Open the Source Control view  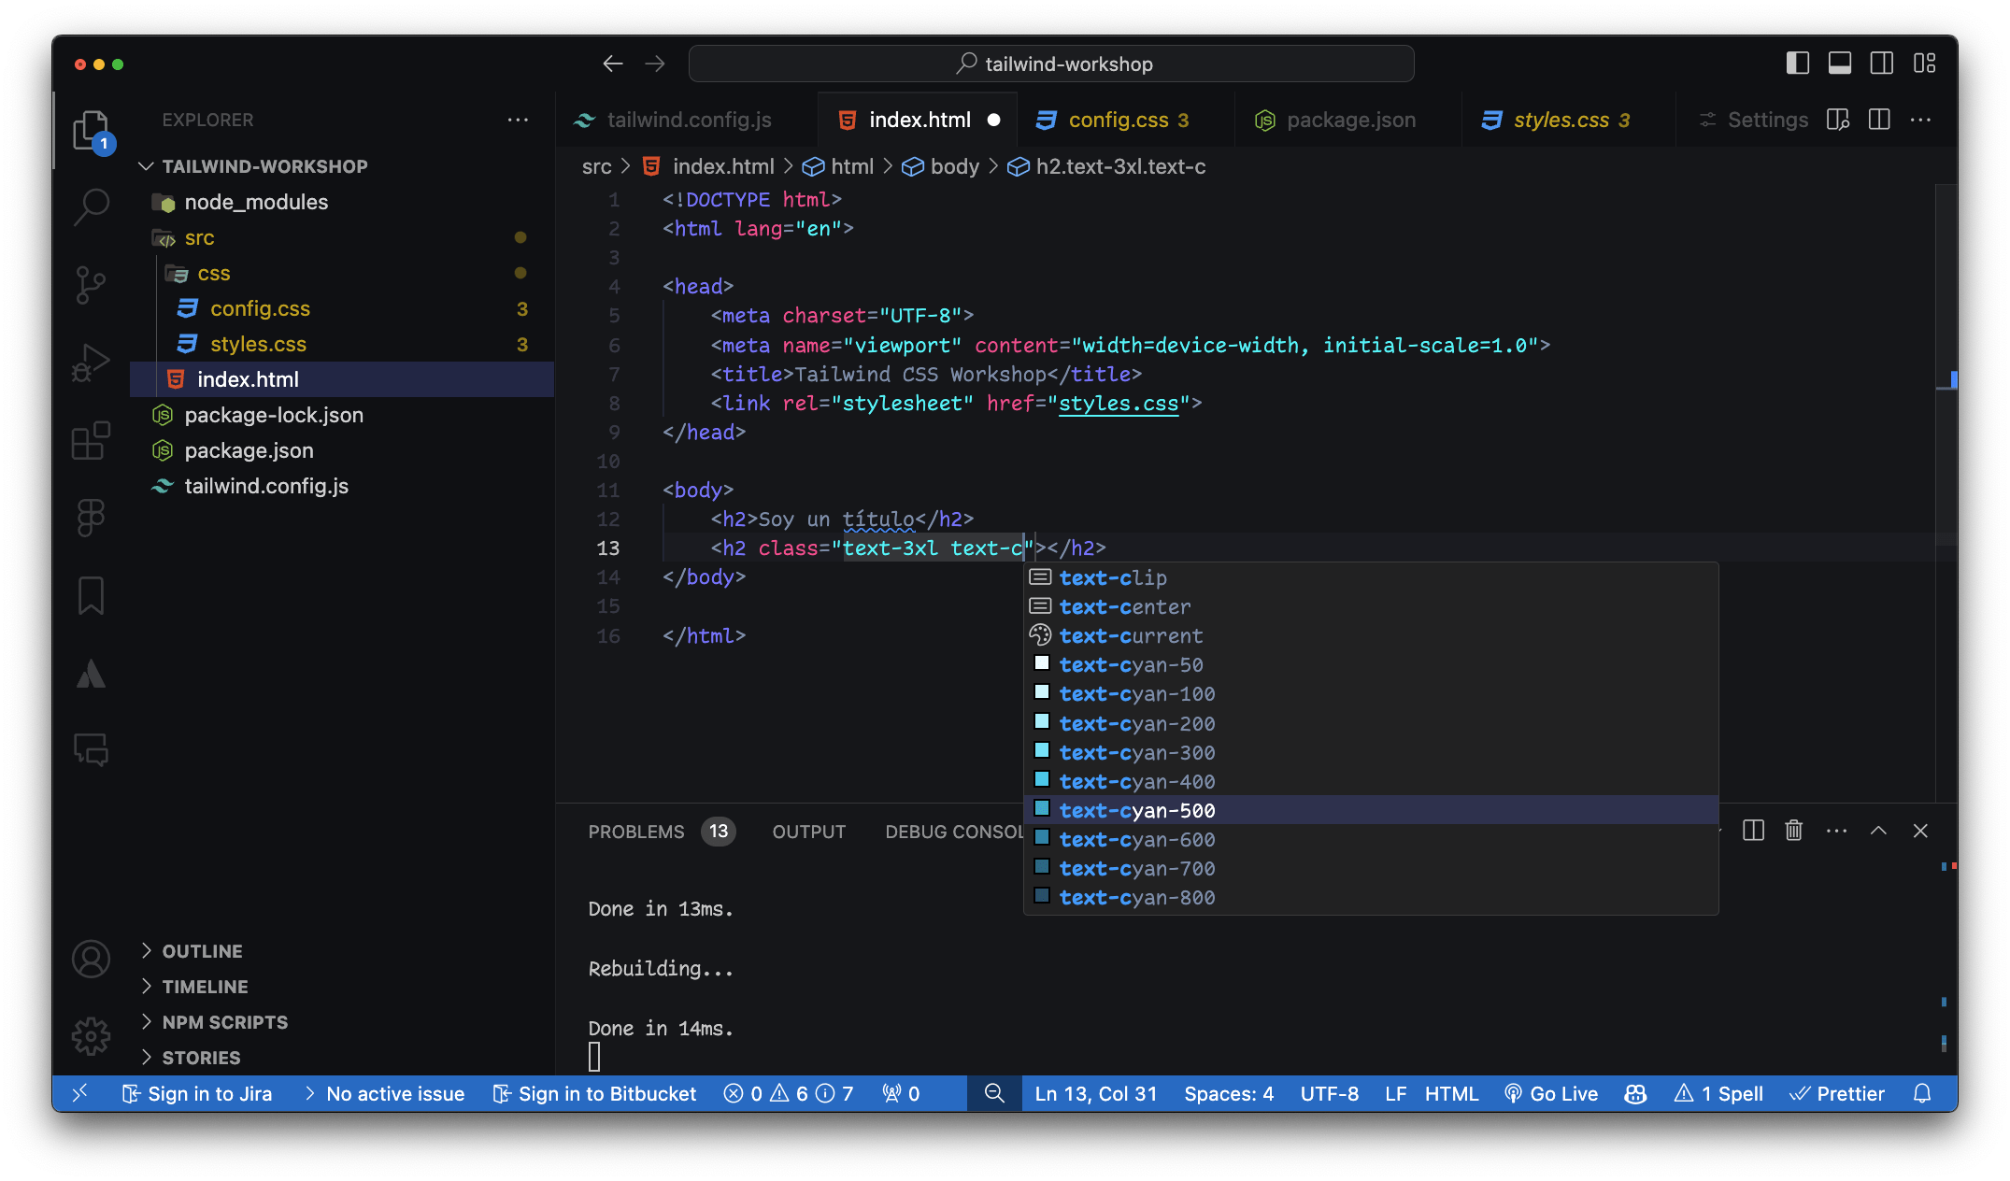point(92,284)
